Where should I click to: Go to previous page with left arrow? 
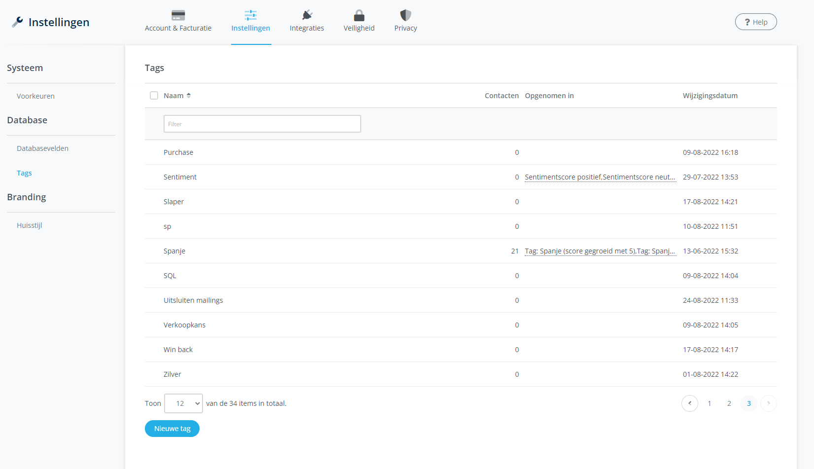[689, 403]
